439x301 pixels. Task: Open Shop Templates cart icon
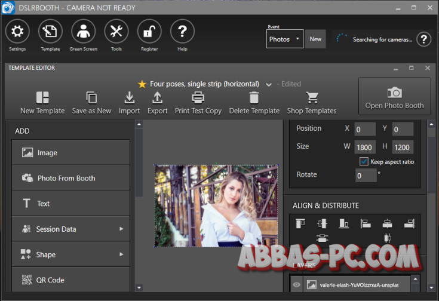coord(311,98)
